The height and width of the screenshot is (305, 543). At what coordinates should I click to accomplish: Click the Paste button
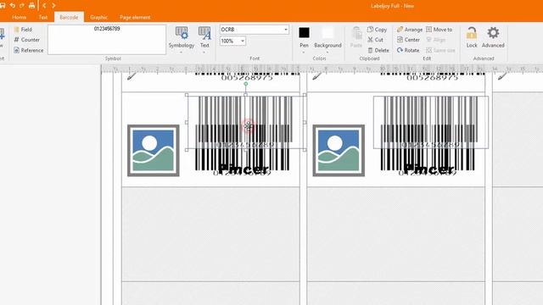[356, 37]
